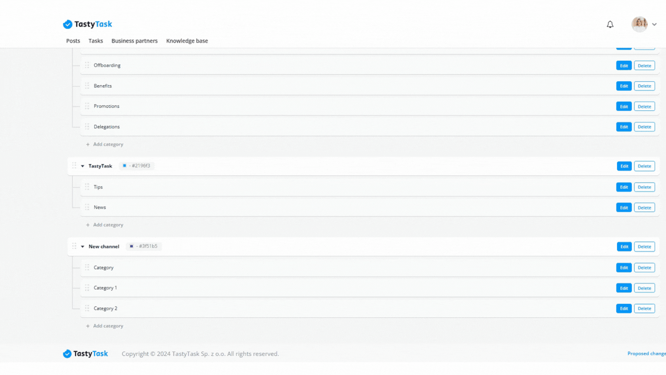Grab the drag handle for Category row
Image resolution: width=666 pixels, height=375 pixels.
pos(87,267)
